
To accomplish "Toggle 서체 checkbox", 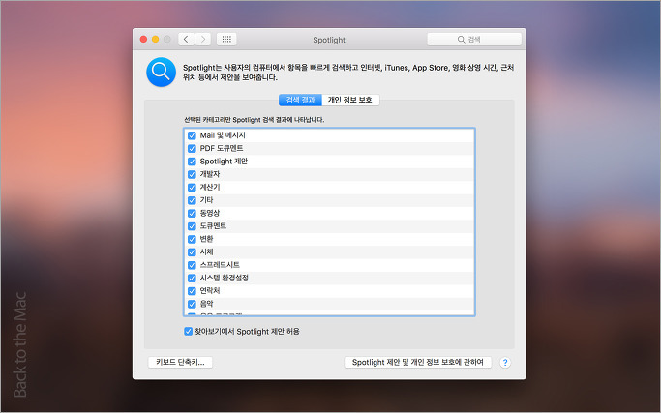I will (x=192, y=252).
